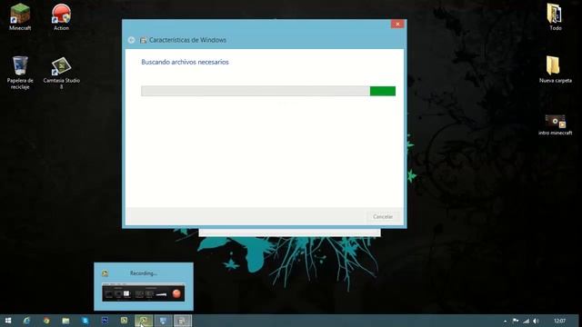
Task: Select the intro minecraft video file
Action: tap(556, 124)
